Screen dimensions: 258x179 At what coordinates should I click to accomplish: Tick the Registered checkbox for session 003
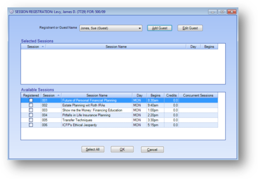click(31, 110)
